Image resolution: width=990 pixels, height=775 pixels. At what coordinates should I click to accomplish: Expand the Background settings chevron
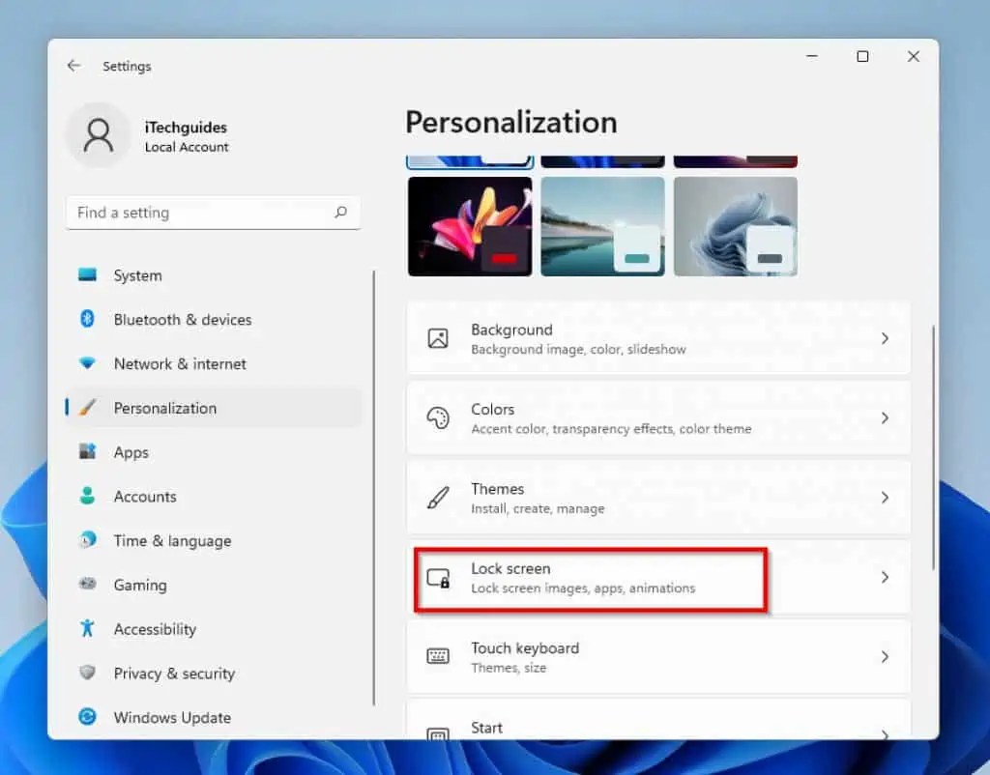pyautogui.click(x=886, y=338)
